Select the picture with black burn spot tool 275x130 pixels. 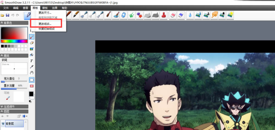tap(222, 15)
